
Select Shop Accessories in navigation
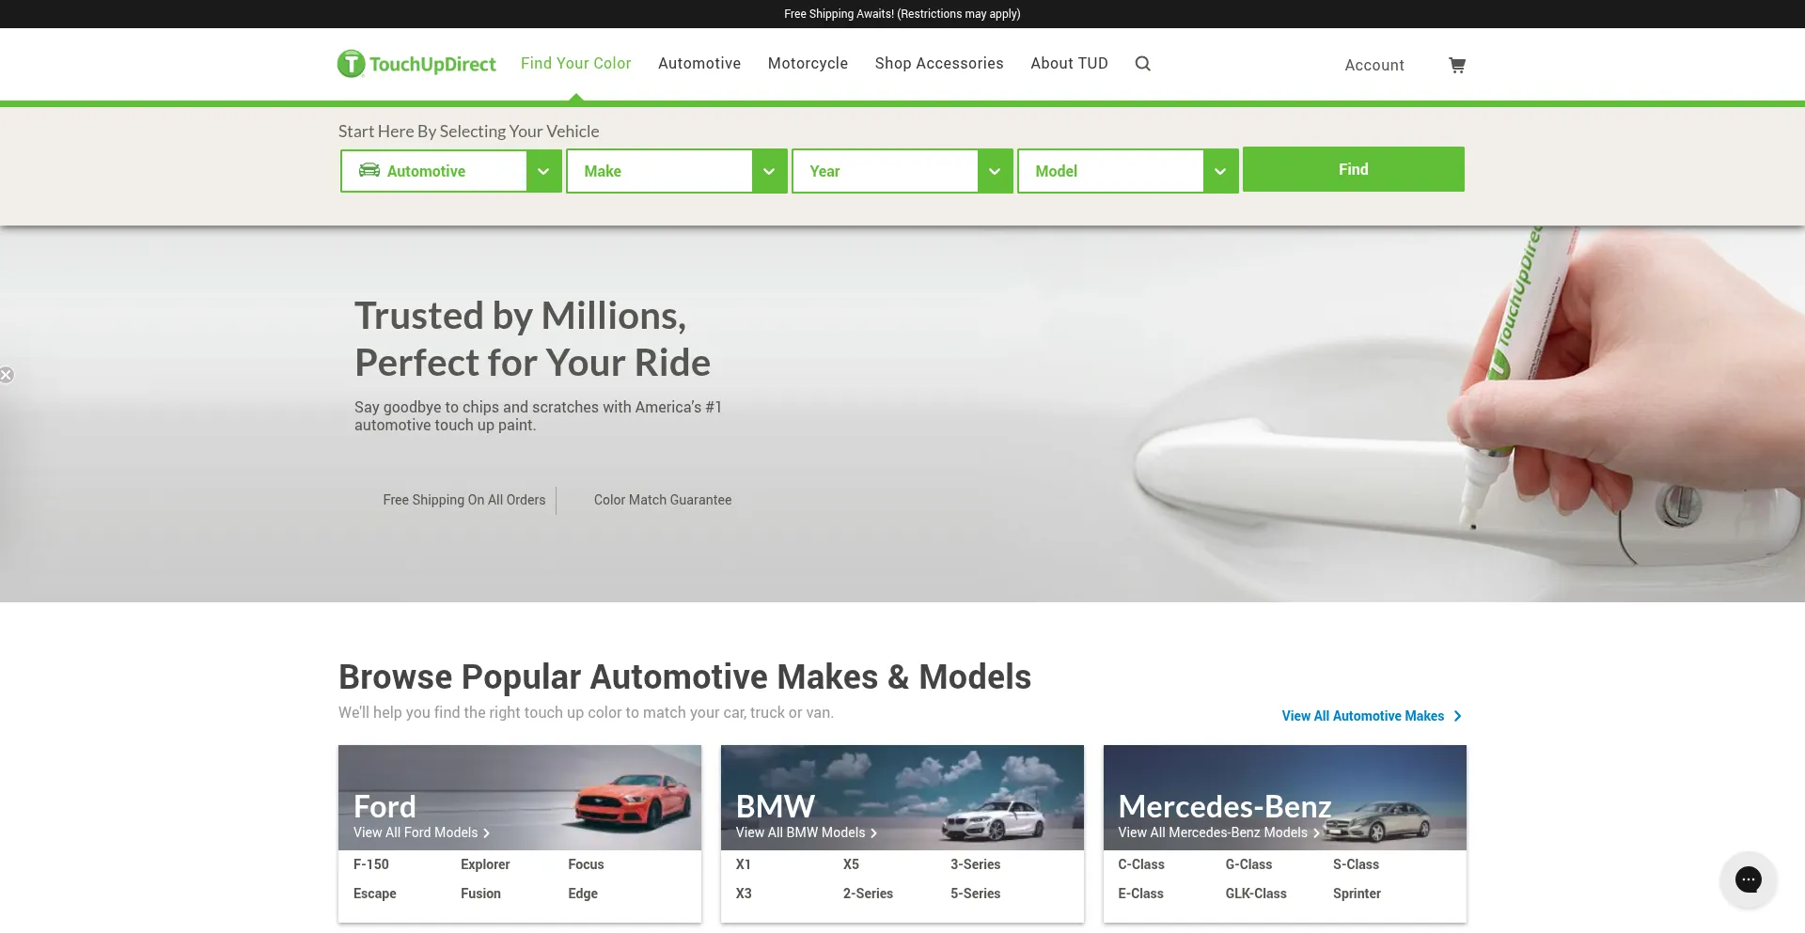(x=938, y=64)
